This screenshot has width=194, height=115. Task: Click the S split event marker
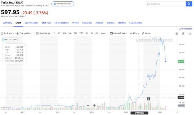point(148,99)
